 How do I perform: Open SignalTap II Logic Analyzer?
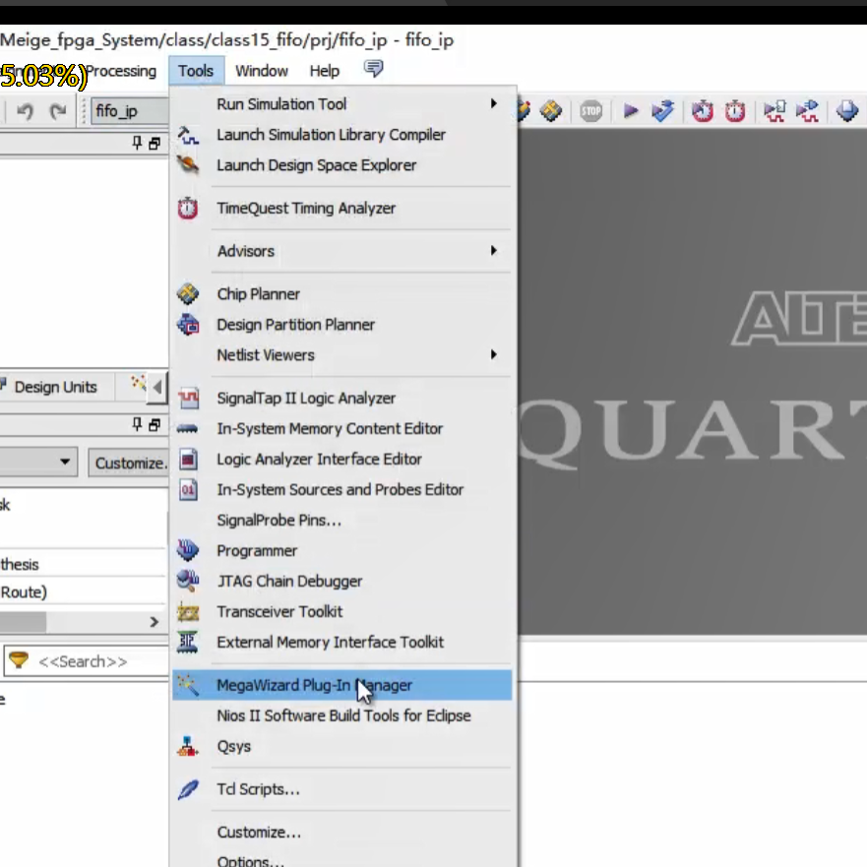[341, 399]
